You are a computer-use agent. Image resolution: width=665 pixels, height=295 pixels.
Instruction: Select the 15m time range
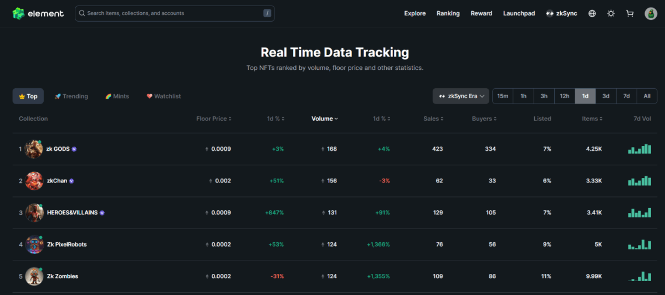coord(503,96)
